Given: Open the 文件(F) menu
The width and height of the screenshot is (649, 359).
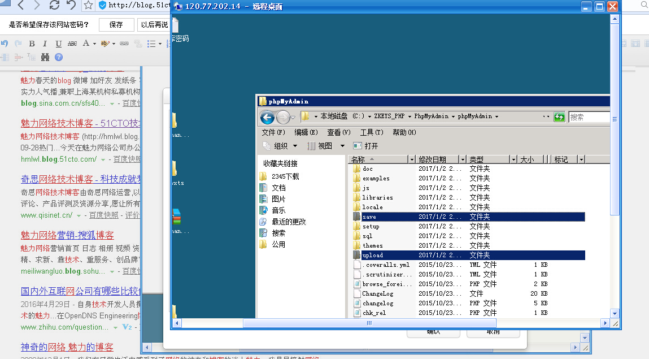Looking at the screenshot, I should [x=273, y=132].
